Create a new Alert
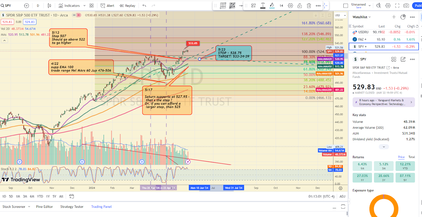The image size is (422, 217). click(108, 6)
